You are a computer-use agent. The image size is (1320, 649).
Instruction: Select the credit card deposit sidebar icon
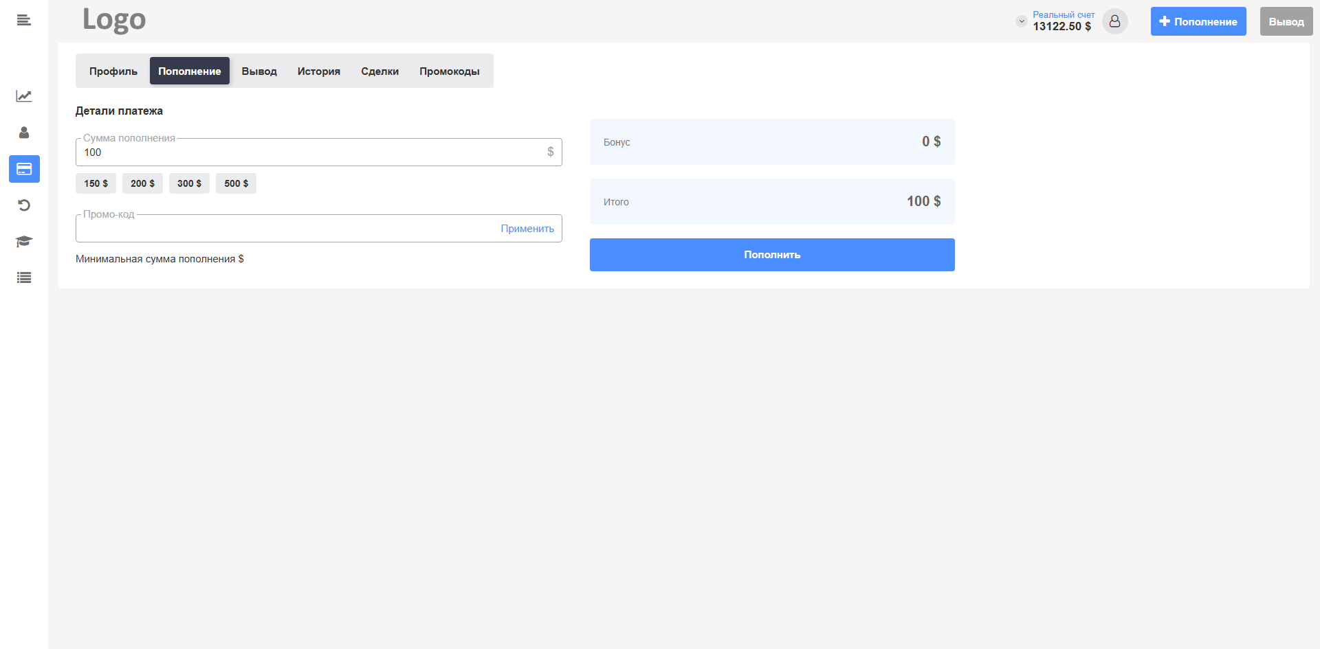(x=24, y=169)
